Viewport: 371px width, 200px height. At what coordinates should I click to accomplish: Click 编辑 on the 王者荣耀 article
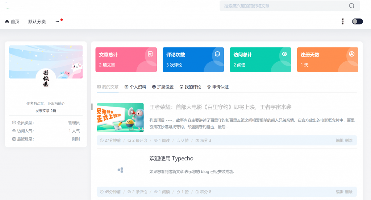point(339,140)
